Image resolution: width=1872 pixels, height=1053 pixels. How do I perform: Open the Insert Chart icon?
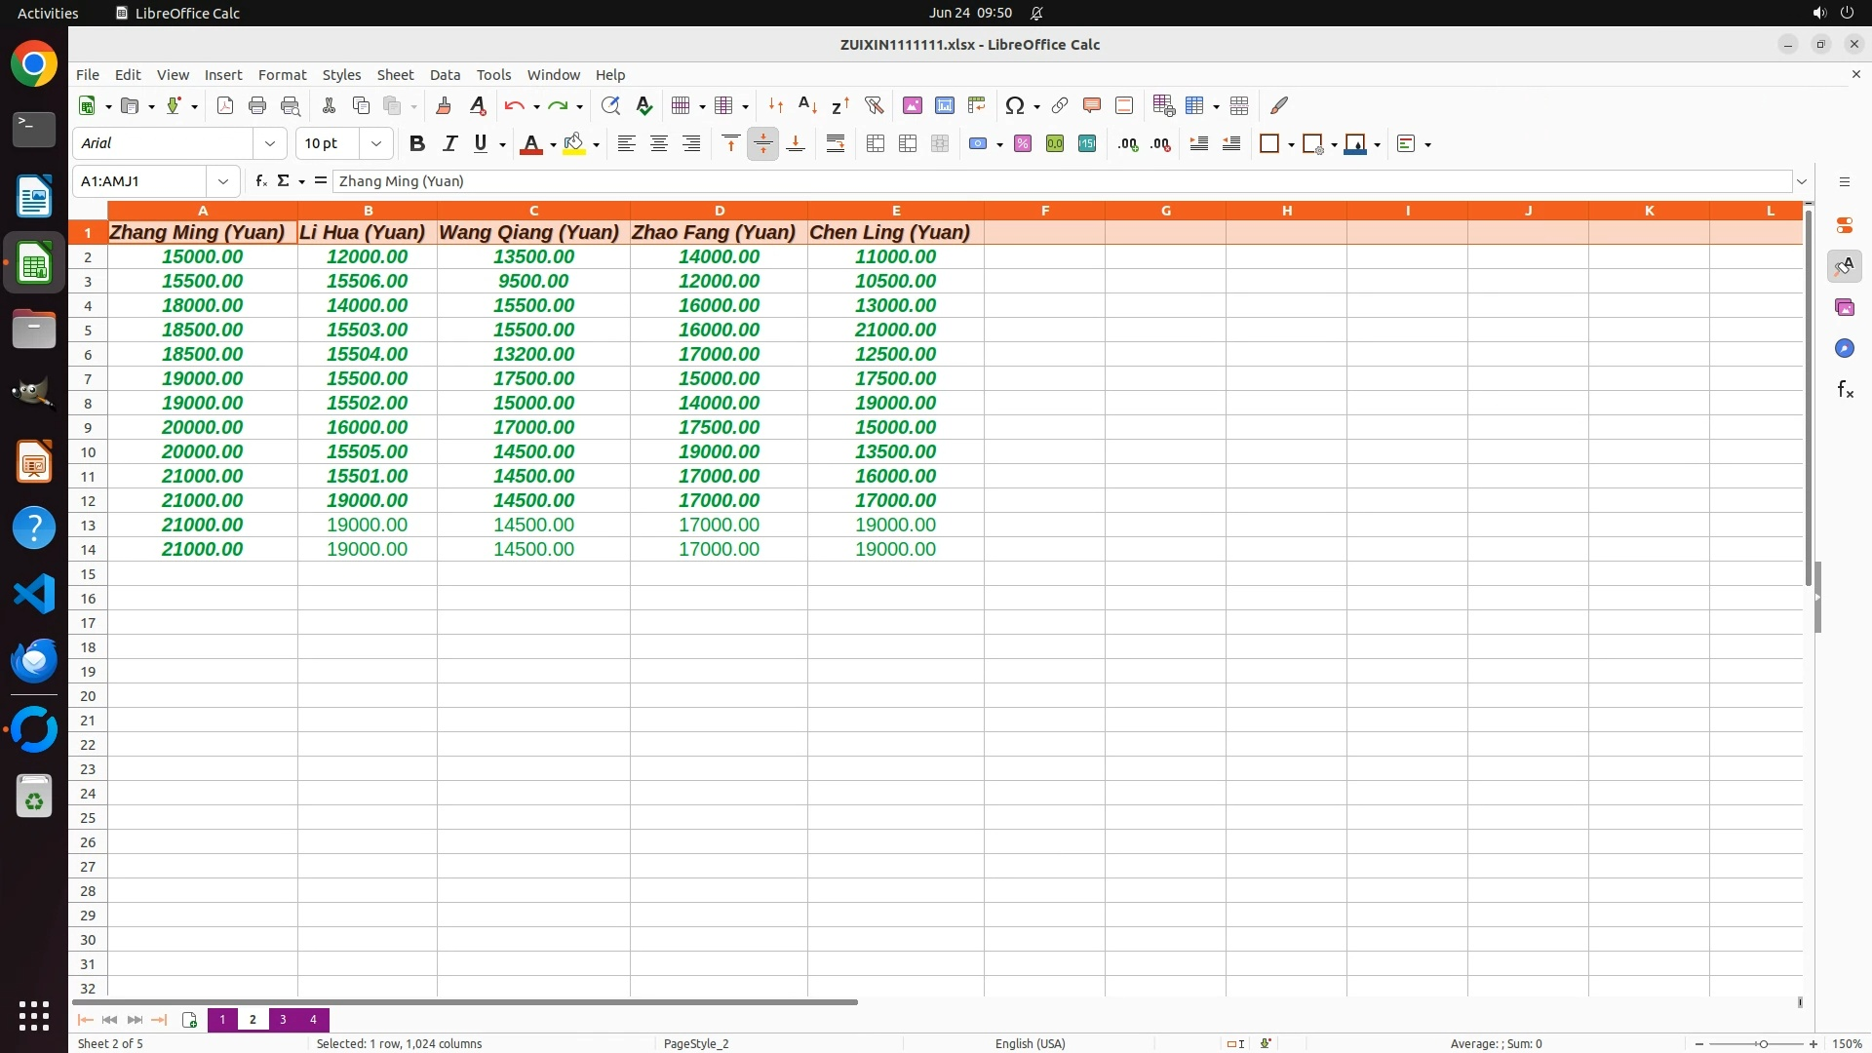tap(944, 105)
